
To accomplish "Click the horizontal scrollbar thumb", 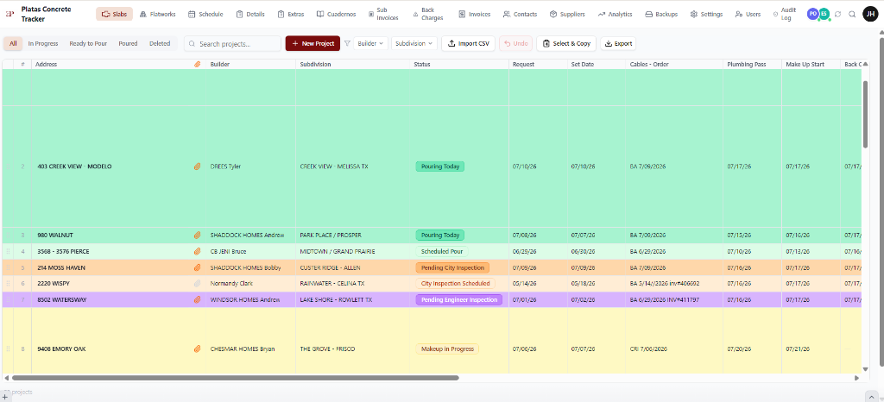I will [x=235, y=378].
